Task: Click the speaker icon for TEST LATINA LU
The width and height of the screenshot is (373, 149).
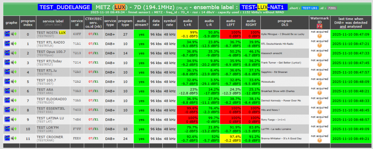Action: click(x=14, y=119)
